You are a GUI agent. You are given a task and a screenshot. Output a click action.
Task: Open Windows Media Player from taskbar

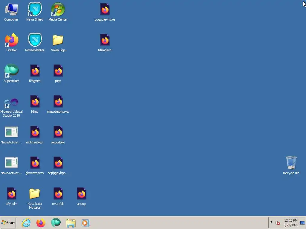pyautogui.click(x=85, y=223)
